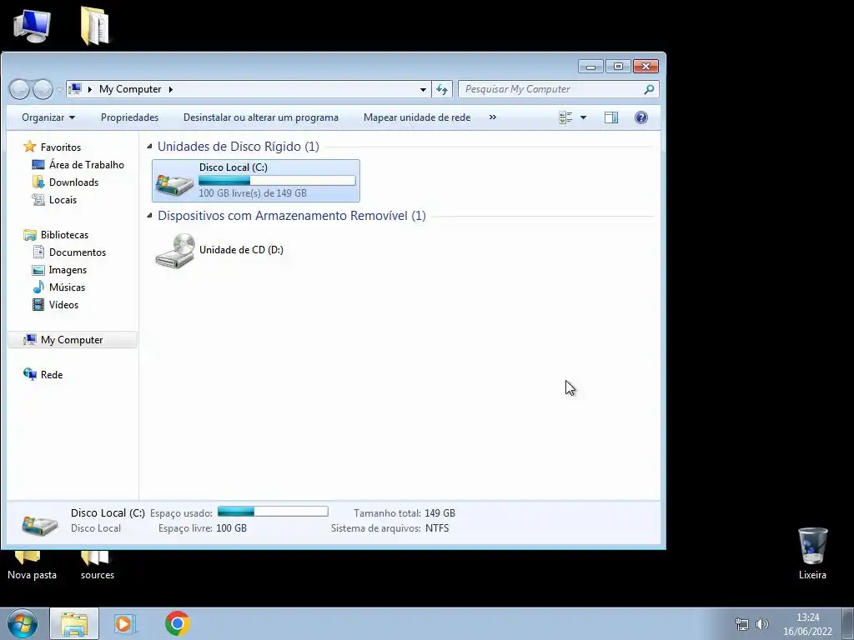Open Área de Trabalho in sidebar
Viewport: 854px width, 640px height.
87,165
